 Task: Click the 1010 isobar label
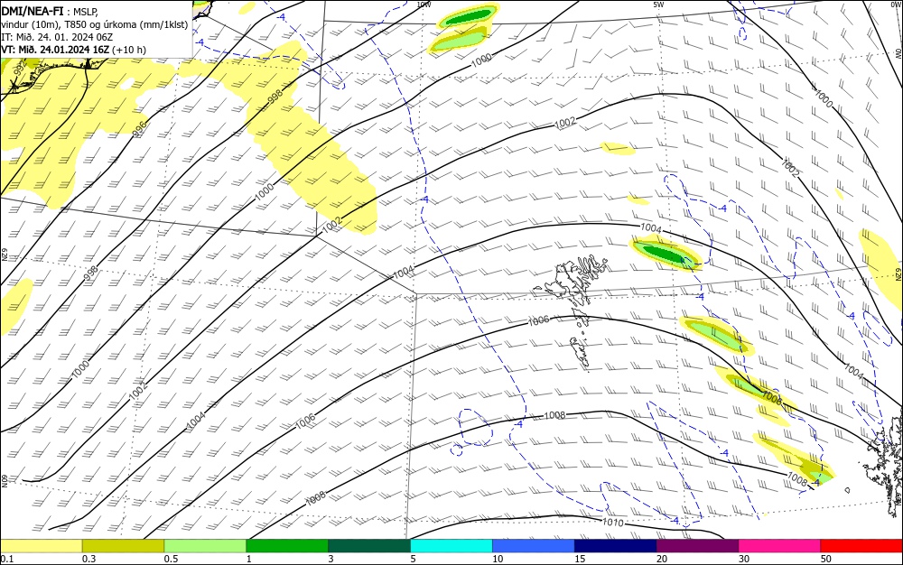tap(612, 523)
